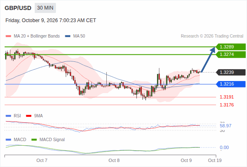This screenshot has width=247, height=167.
Task: Click the 1.3191 red support label
Action: (x=226, y=97)
